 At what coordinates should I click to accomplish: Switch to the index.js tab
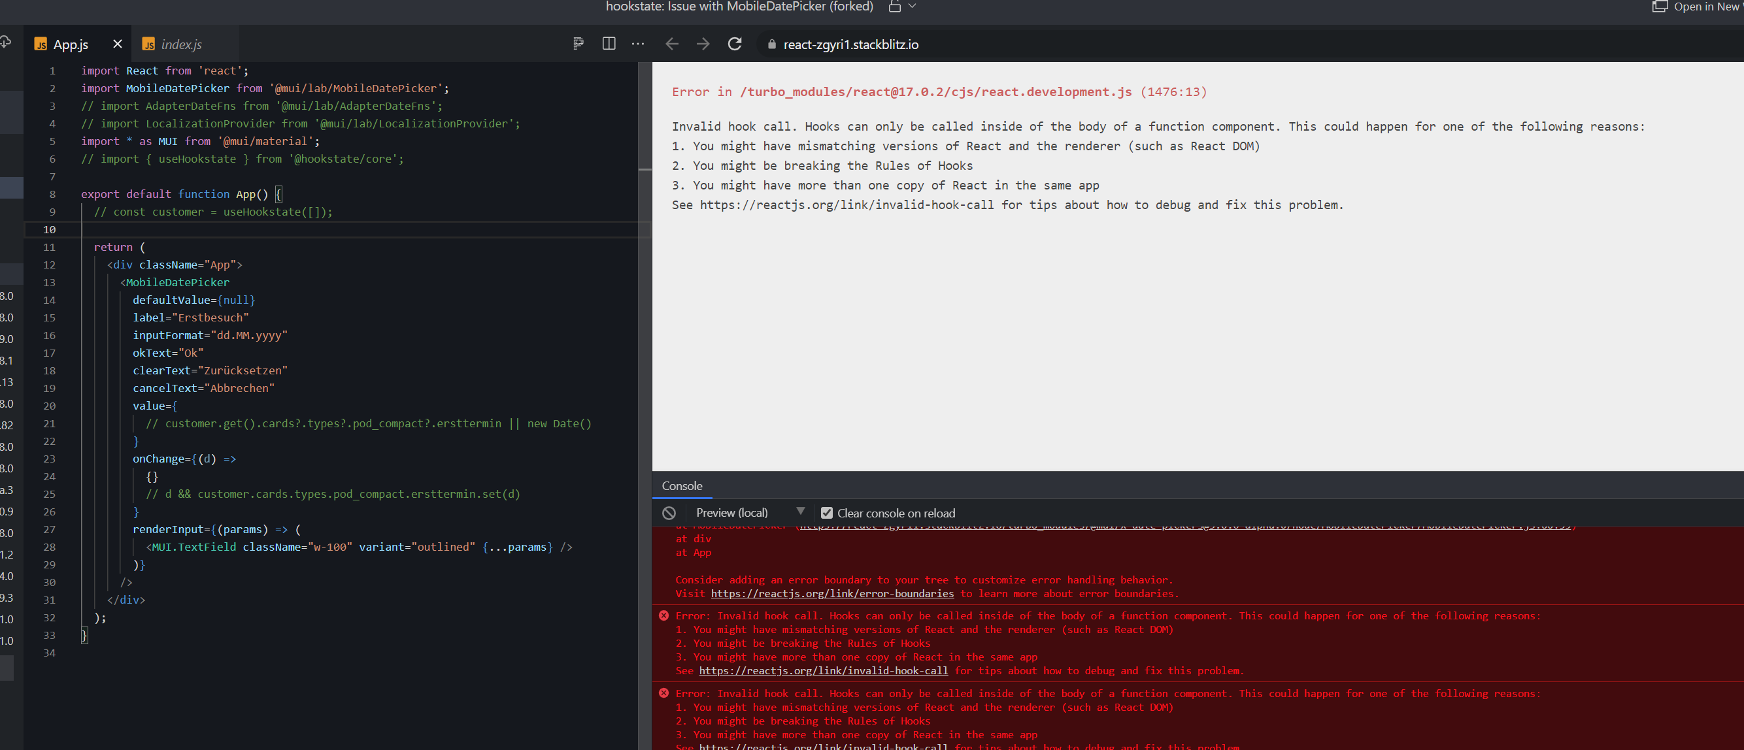point(182,44)
